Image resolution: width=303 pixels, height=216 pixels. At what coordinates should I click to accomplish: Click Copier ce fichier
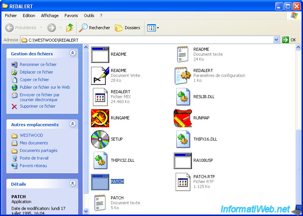[x=34, y=80]
